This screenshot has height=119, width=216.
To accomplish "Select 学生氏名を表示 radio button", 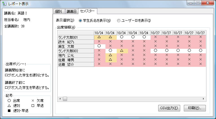I will click(80, 21).
